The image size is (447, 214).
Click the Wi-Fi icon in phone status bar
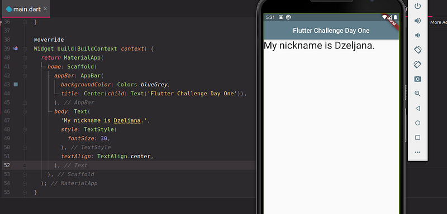pyautogui.click(x=385, y=17)
